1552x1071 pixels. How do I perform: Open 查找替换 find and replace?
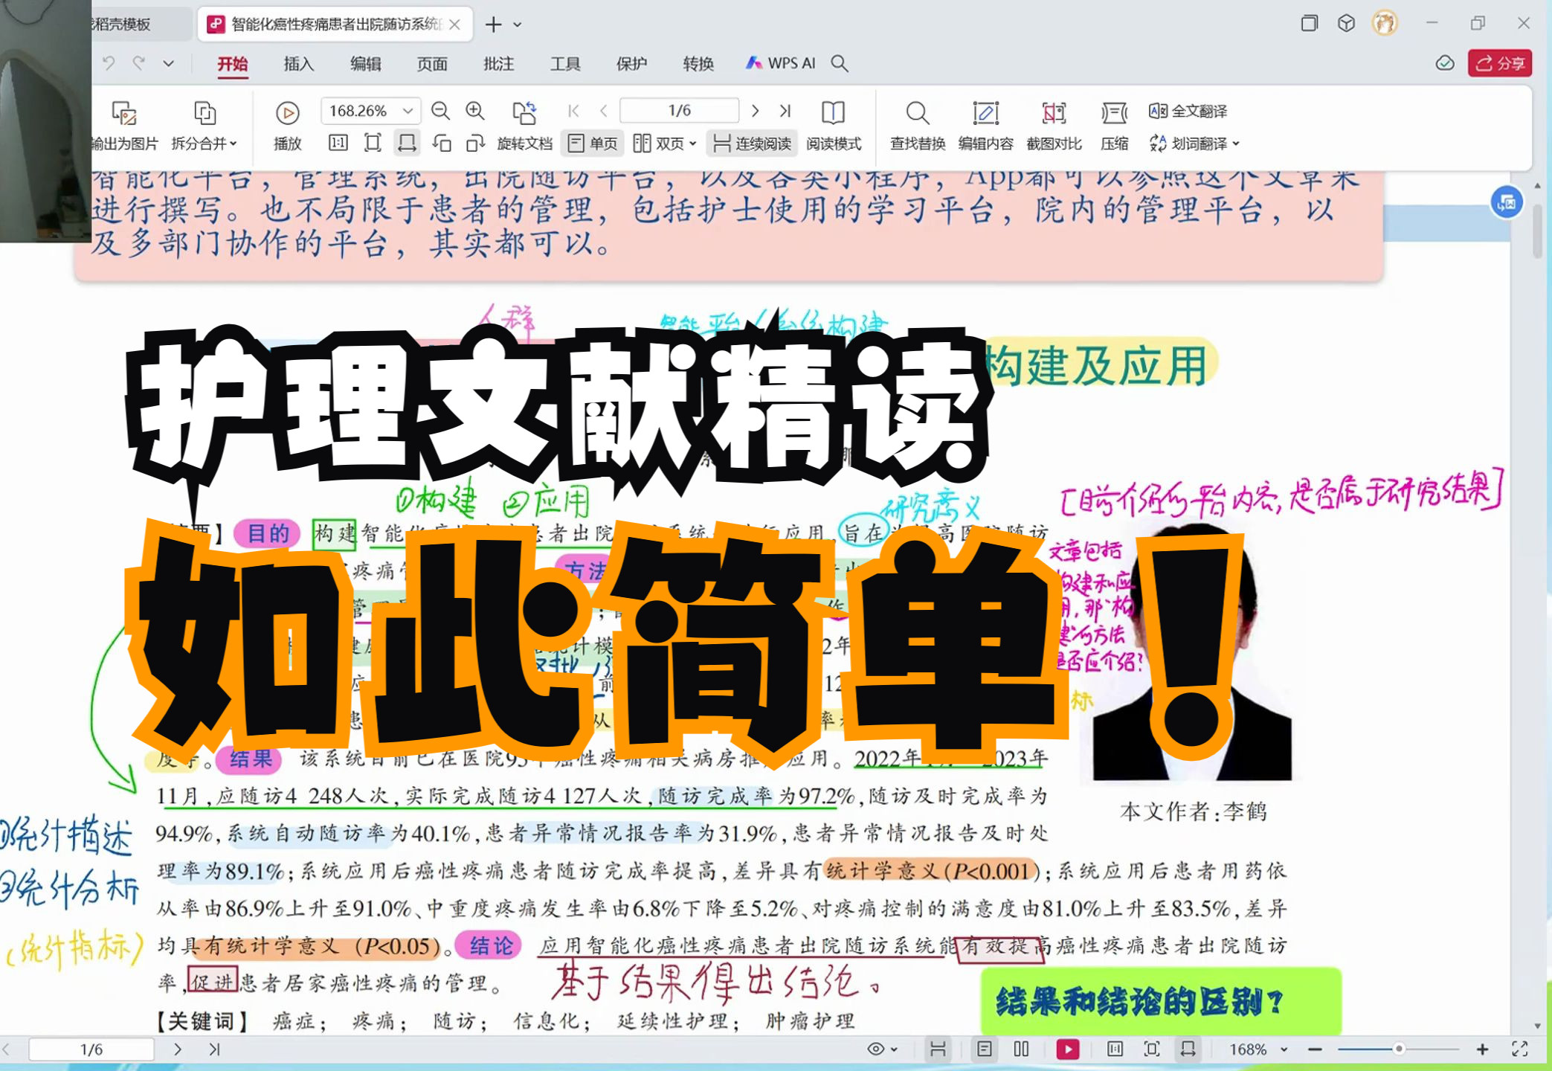918,126
